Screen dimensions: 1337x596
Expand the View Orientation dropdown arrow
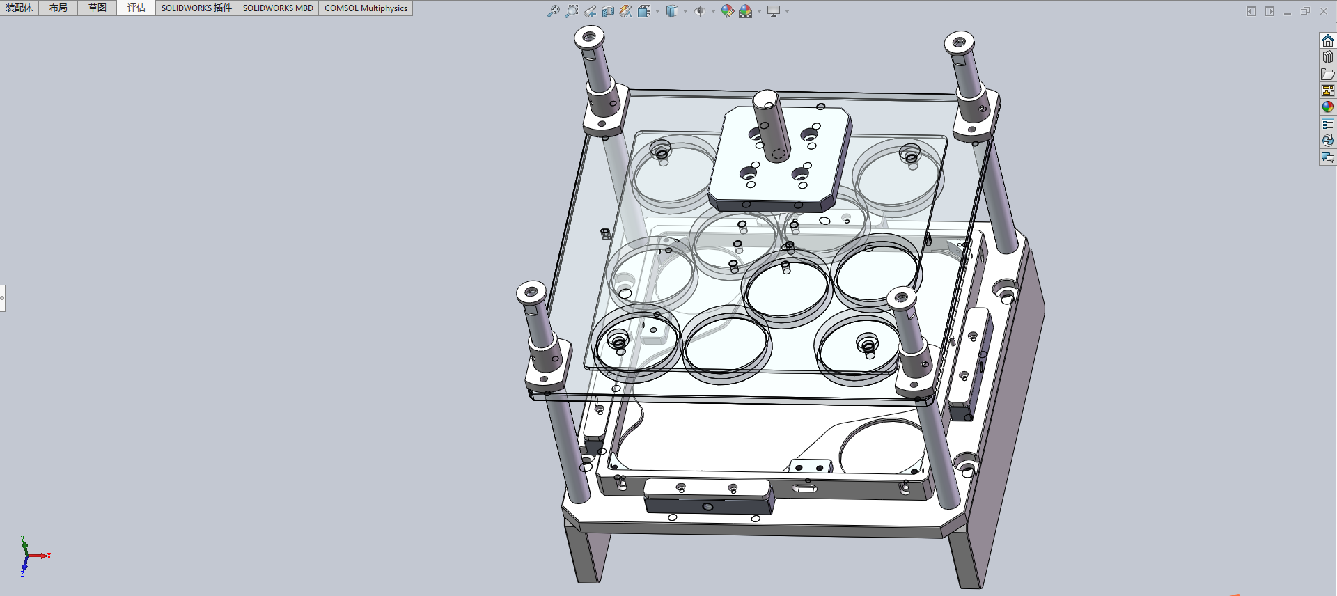tap(657, 11)
